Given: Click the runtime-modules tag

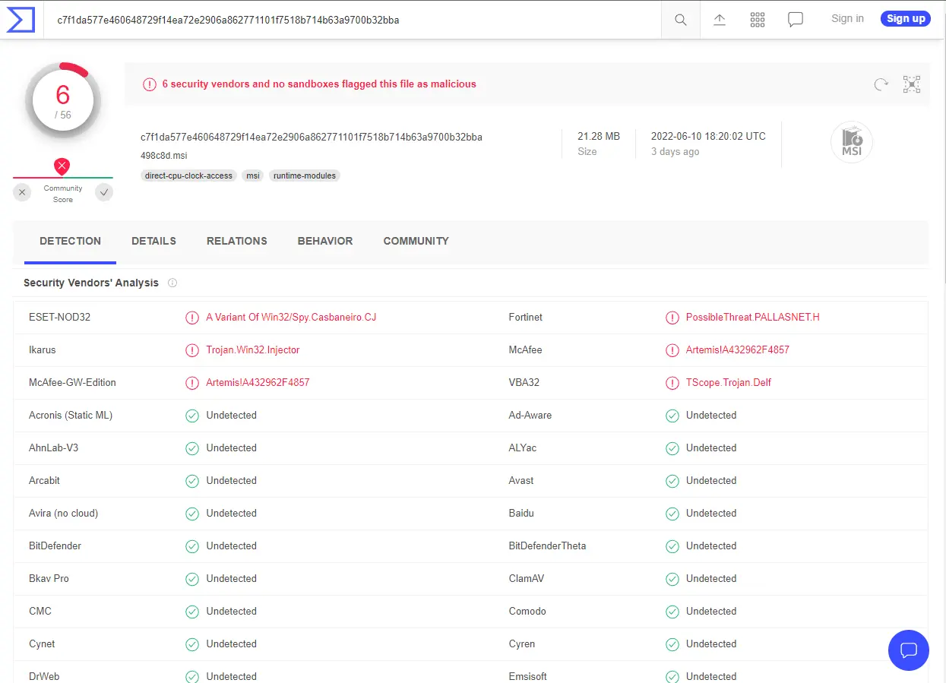Looking at the screenshot, I should pyautogui.click(x=304, y=175).
